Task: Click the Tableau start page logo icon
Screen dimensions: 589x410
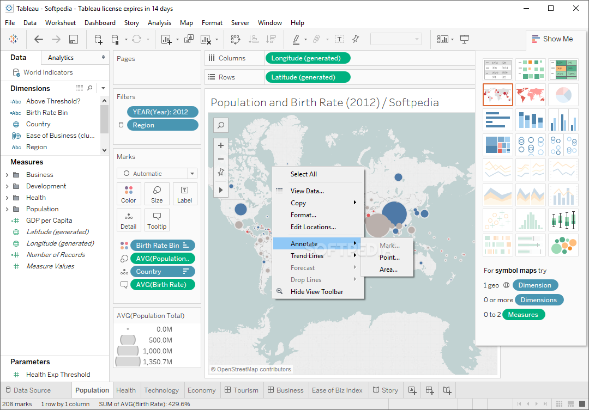Action: tap(14, 39)
